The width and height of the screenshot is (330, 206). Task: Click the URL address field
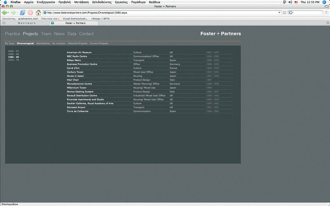(162, 13)
